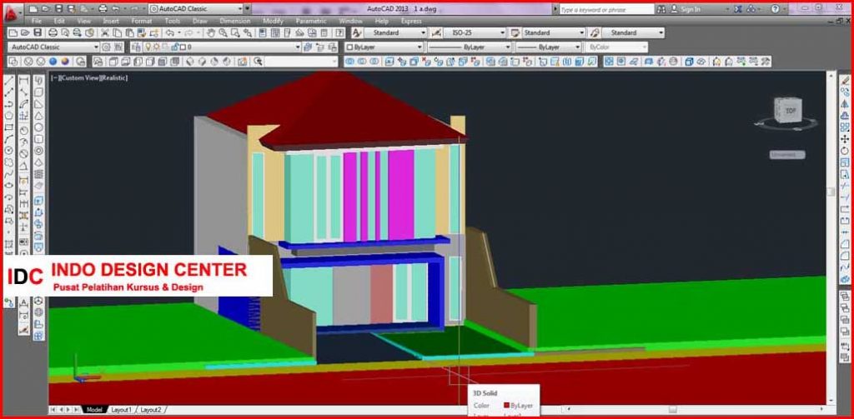Open the Help question mark in Standard toolbar
Screen dimensions: 854x419
[x=339, y=32]
